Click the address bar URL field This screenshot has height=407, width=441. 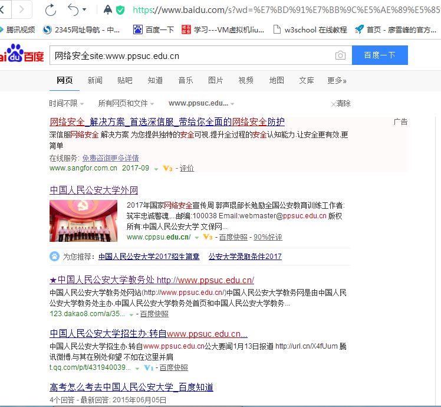tap(287, 10)
